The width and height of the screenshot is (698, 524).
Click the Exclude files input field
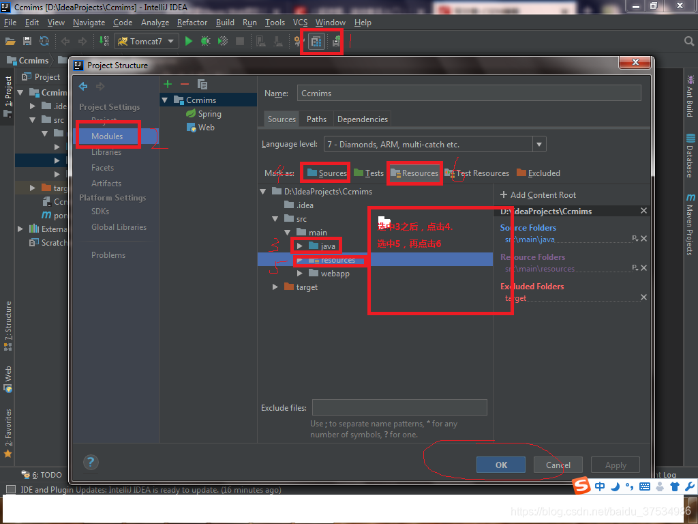tap(399, 407)
